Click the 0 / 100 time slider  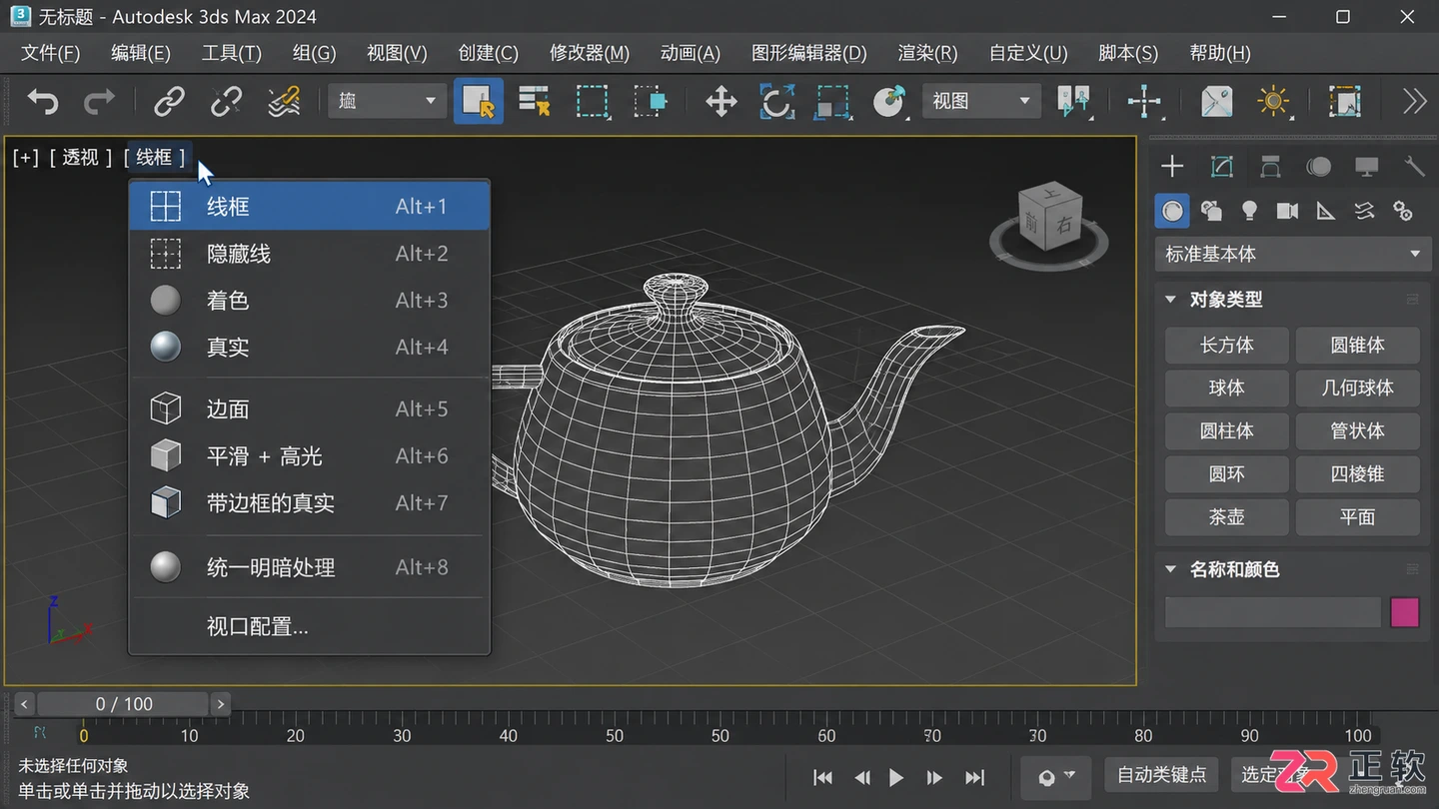pyautogui.click(x=124, y=704)
